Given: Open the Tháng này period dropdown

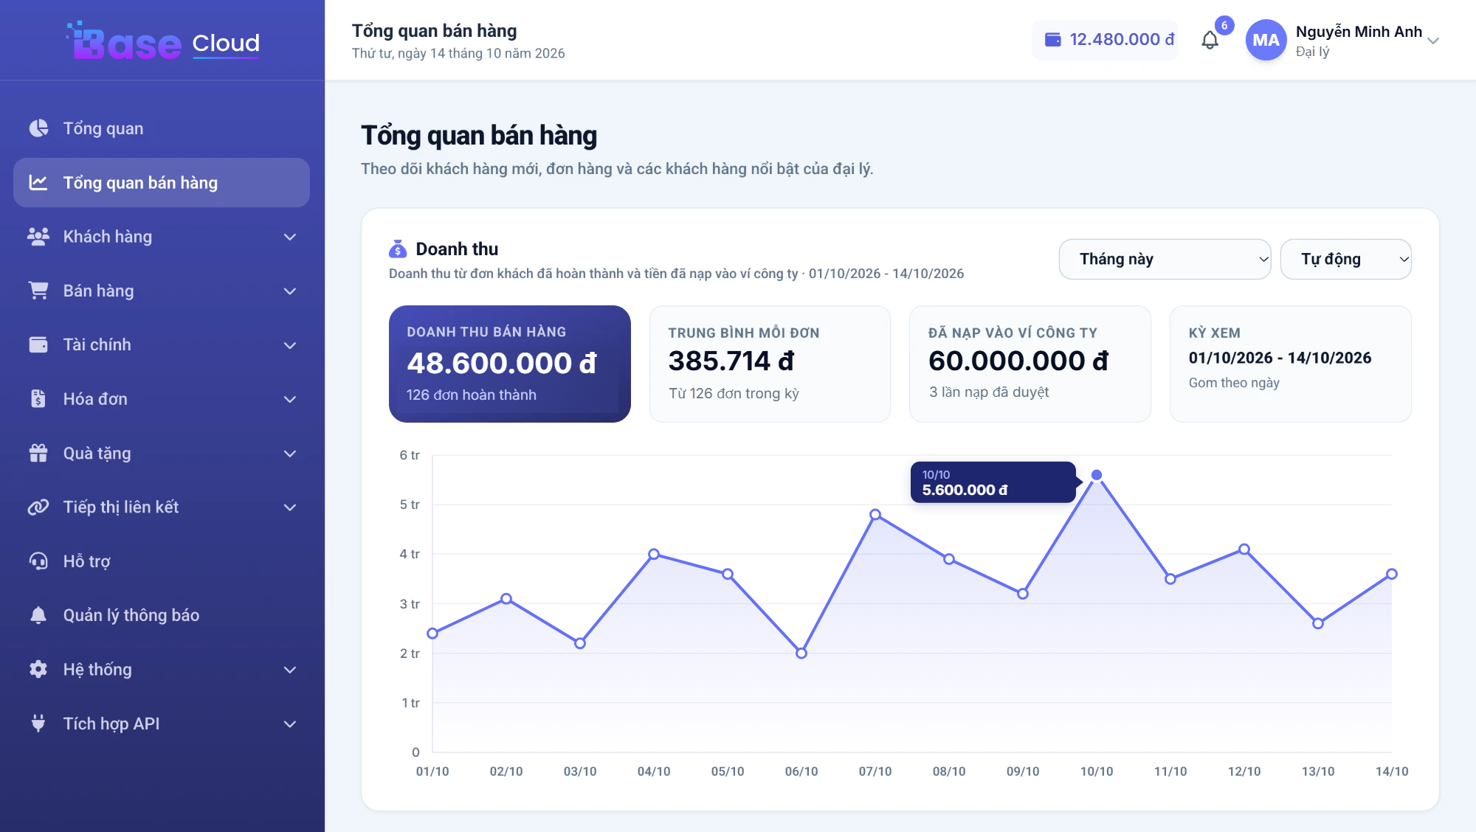Looking at the screenshot, I should 1165,259.
